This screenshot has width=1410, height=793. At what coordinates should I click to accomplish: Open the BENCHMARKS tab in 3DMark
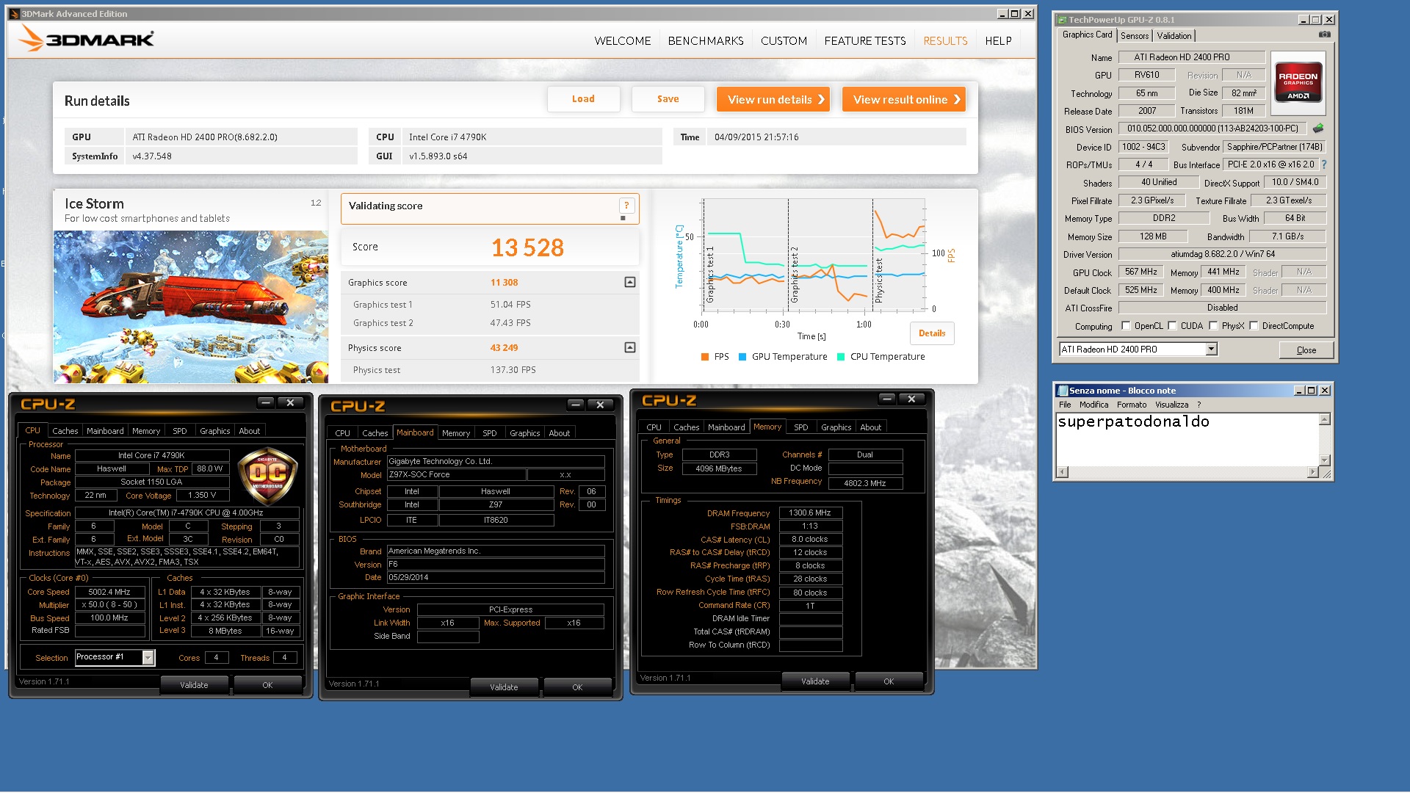point(705,41)
